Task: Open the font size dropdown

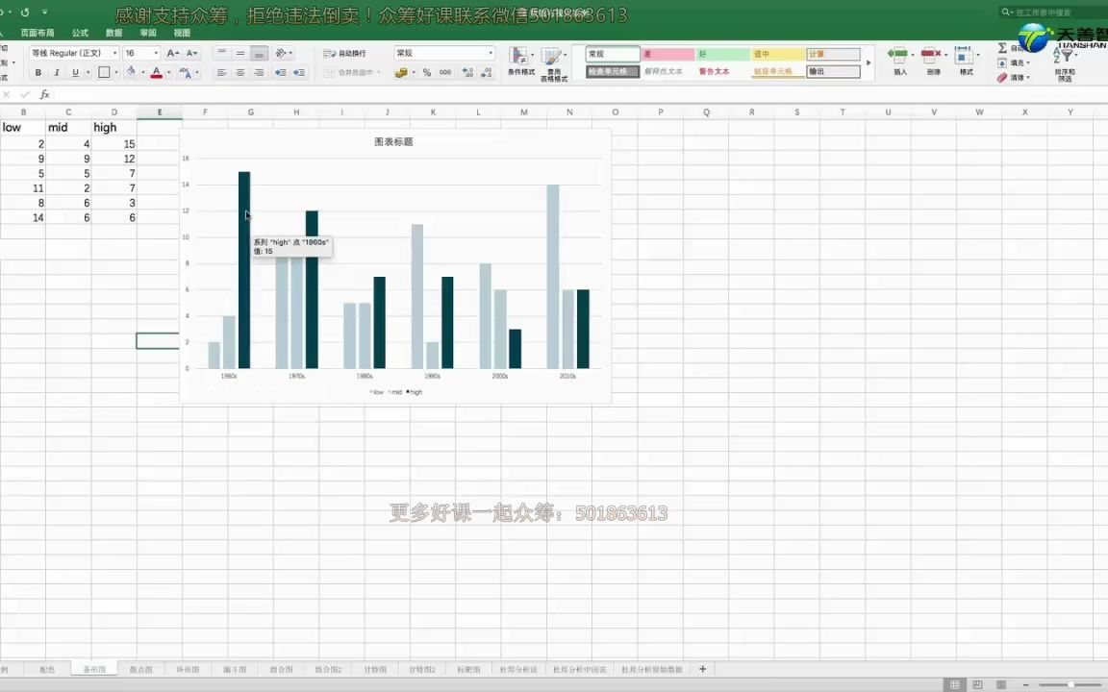Action: (155, 53)
